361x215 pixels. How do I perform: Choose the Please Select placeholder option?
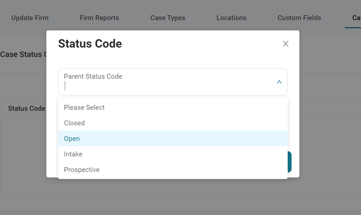tap(172, 108)
